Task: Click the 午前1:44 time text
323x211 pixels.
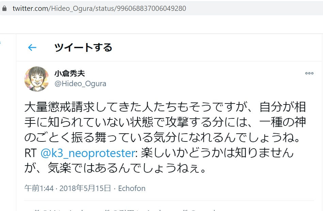Action: click(39, 188)
